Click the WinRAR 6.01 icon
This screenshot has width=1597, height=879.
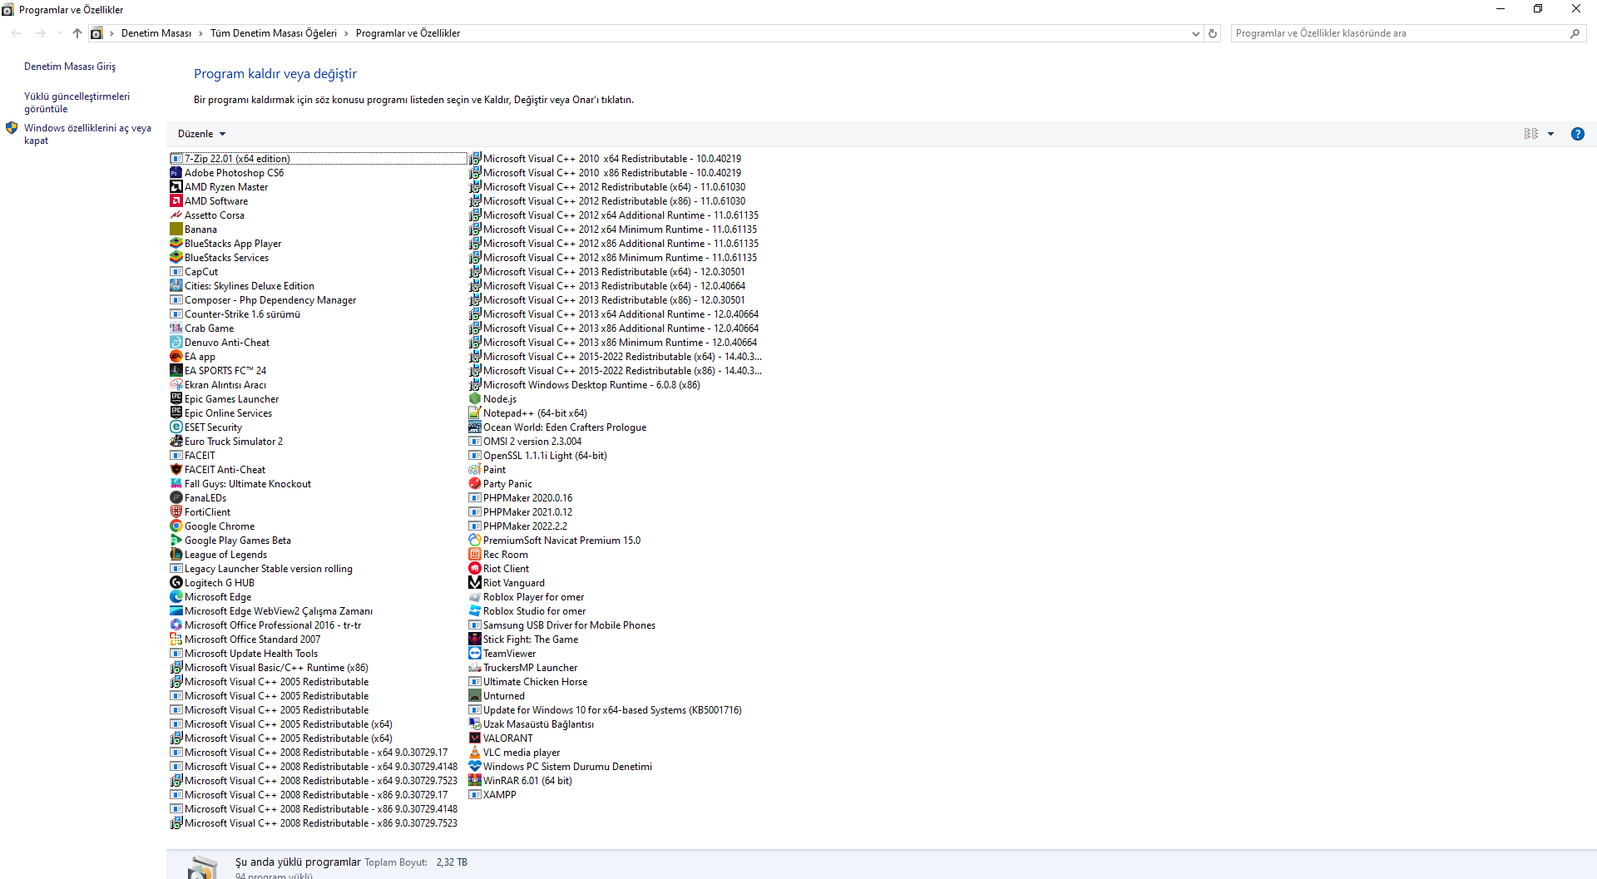(x=475, y=781)
